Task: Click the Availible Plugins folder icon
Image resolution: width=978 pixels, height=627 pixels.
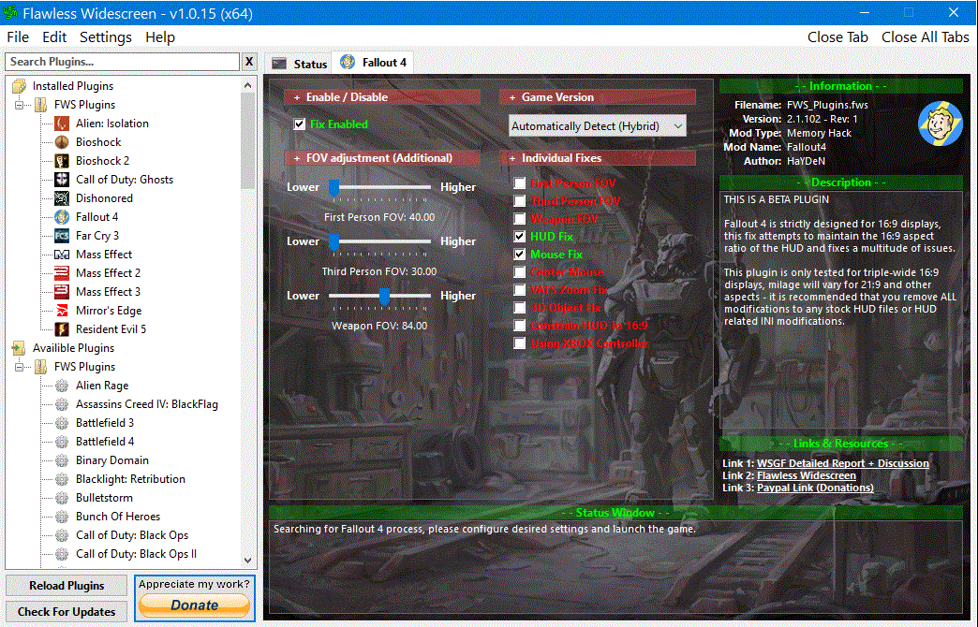Action: (x=19, y=348)
